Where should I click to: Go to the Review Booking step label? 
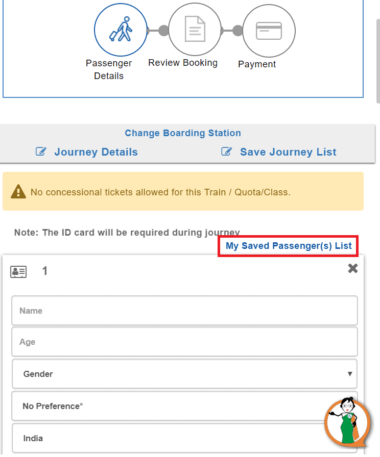183,63
